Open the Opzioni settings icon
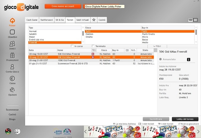The image size is (201, 138). coord(12,90)
